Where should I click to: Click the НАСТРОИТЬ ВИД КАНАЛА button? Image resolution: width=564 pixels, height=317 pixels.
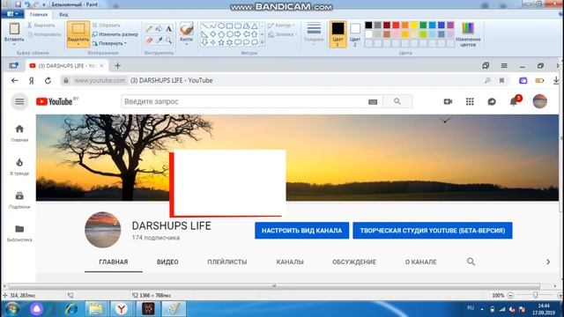(x=301, y=231)
